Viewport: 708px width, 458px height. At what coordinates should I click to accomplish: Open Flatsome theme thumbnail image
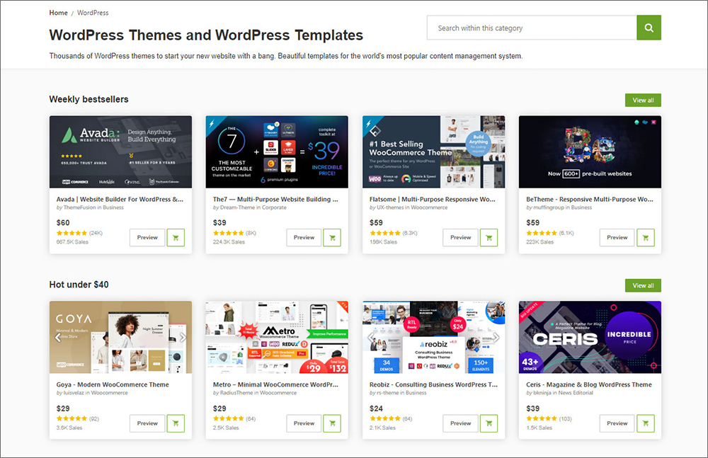pyautogui.click(x=433, y=151)
